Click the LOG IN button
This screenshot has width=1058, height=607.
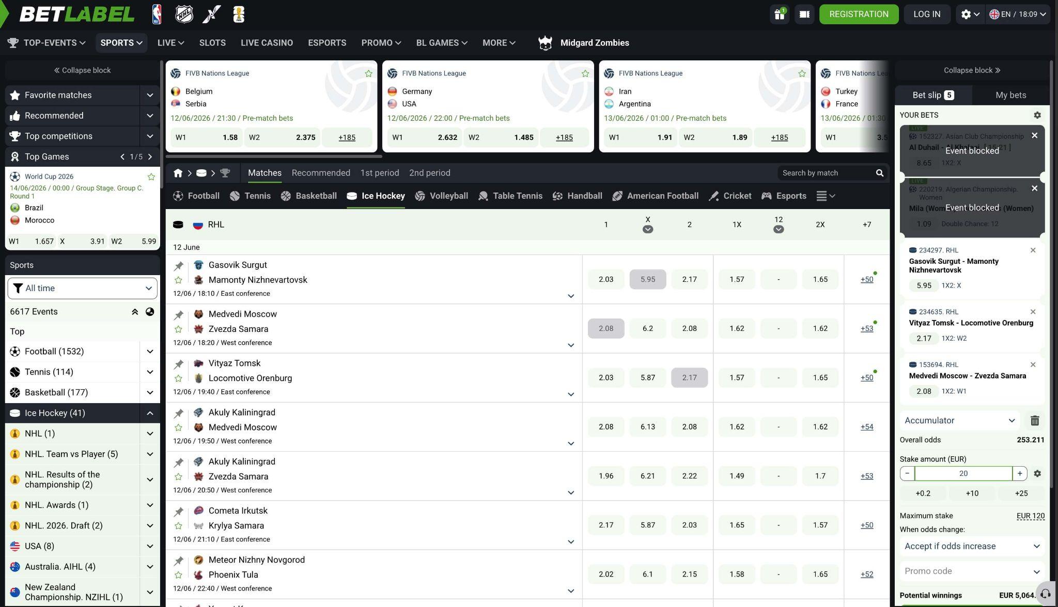tap(927, 14)
